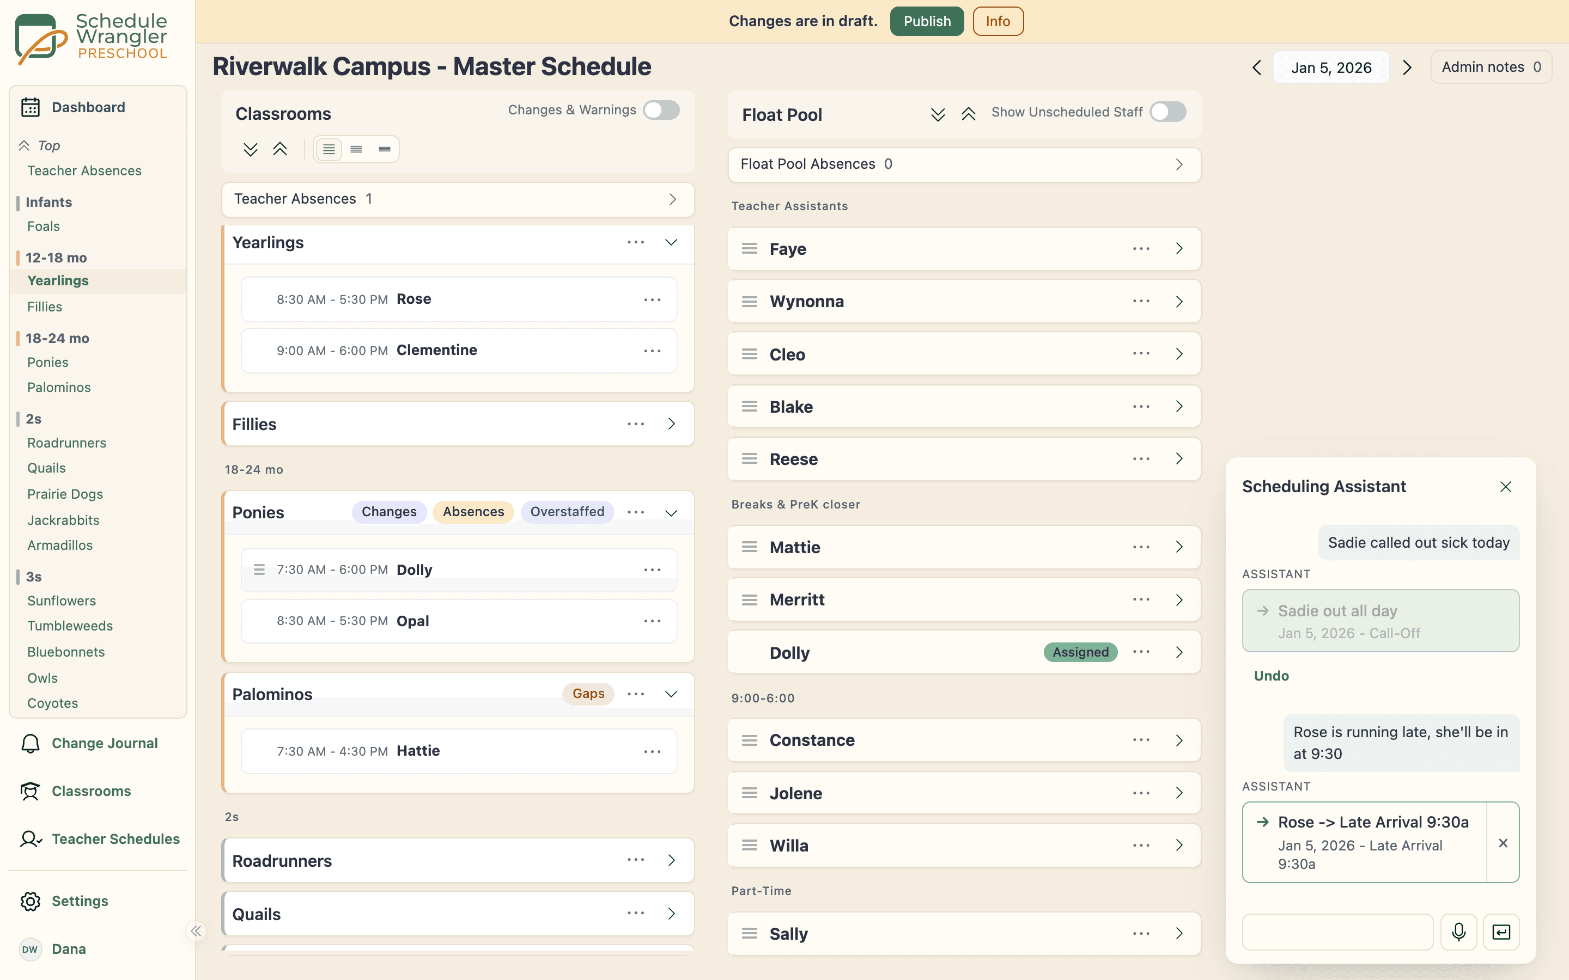Image resolution: width=1569 pixels, height=980 pixels.
Task: Dismiss the Rose Late Arrival suggestion
Action: pos(1503,843)
